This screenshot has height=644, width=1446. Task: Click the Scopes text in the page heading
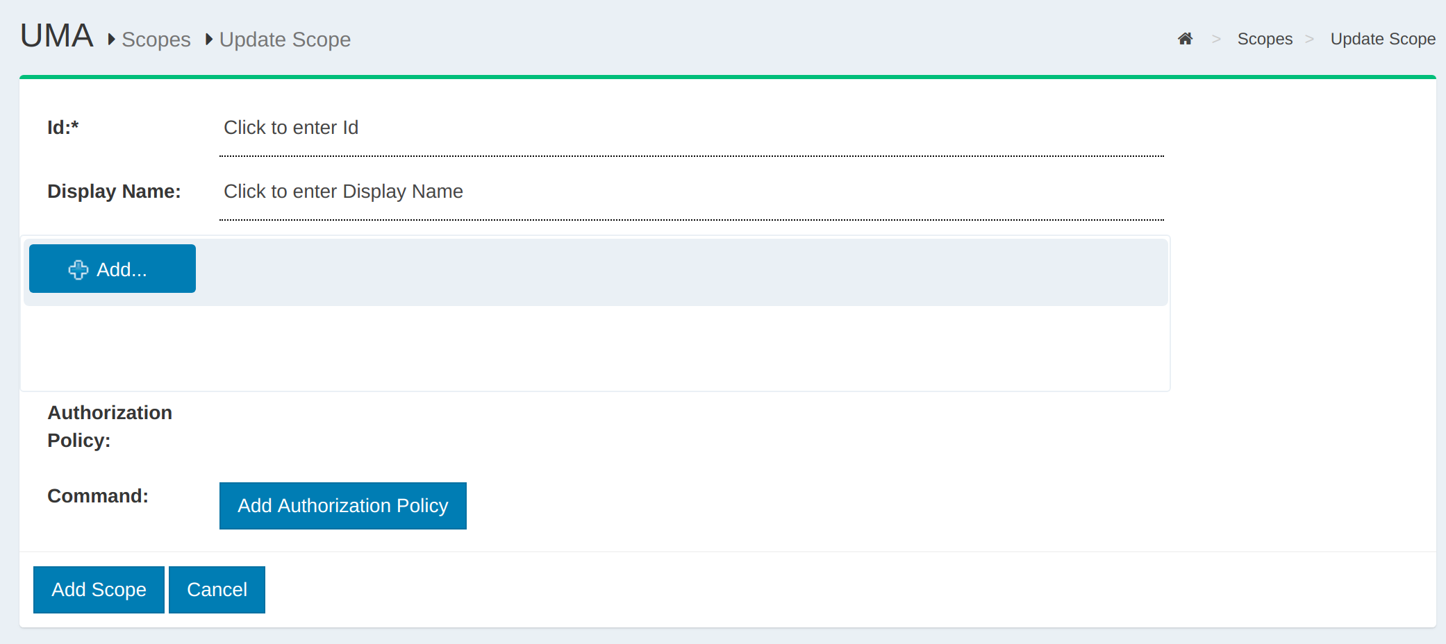156,40
